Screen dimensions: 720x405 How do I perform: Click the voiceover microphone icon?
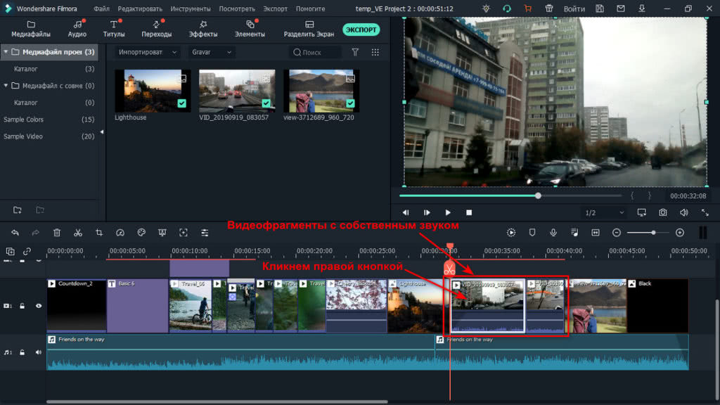point(553,233)
